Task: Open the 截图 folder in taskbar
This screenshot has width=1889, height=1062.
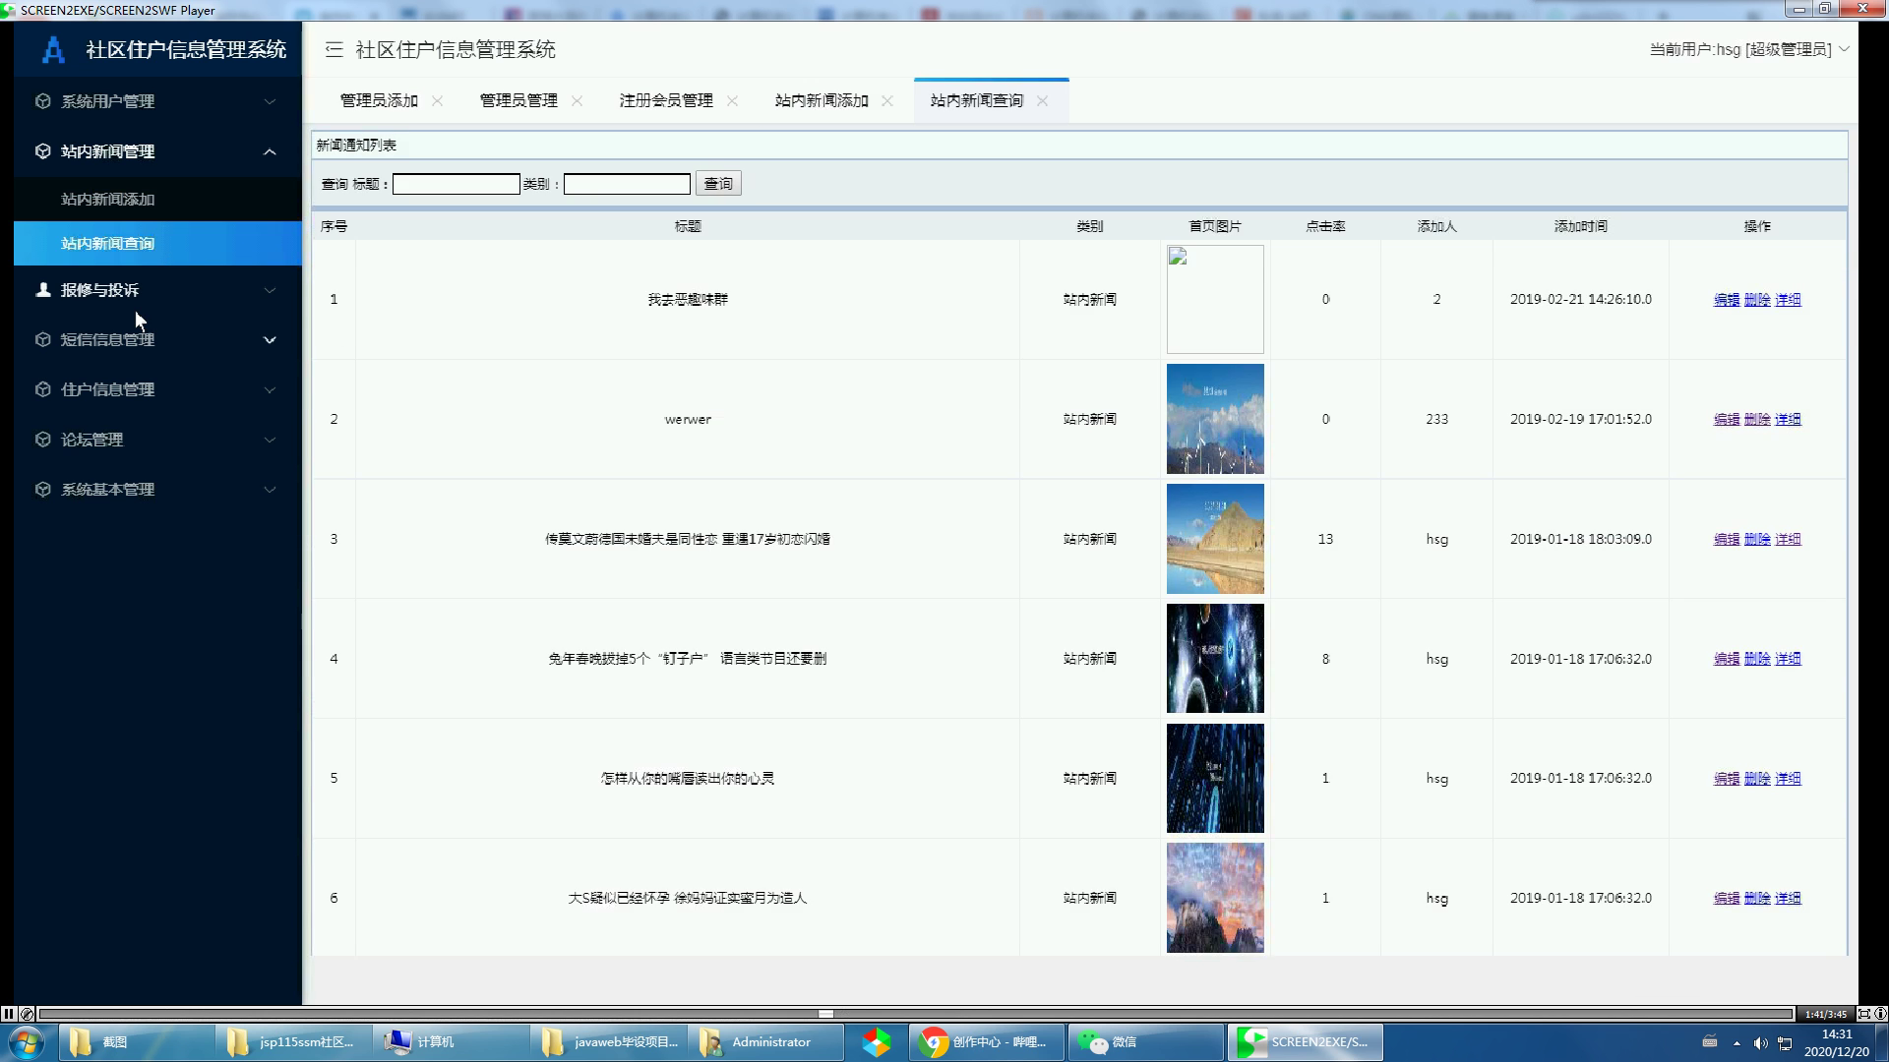Action: 136,1042
